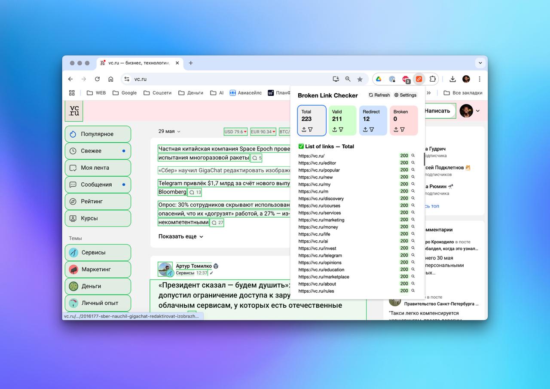The image size is (550, 389).
Task: Click magnifier next to https://vc.ru/rules
Action: 413,291
